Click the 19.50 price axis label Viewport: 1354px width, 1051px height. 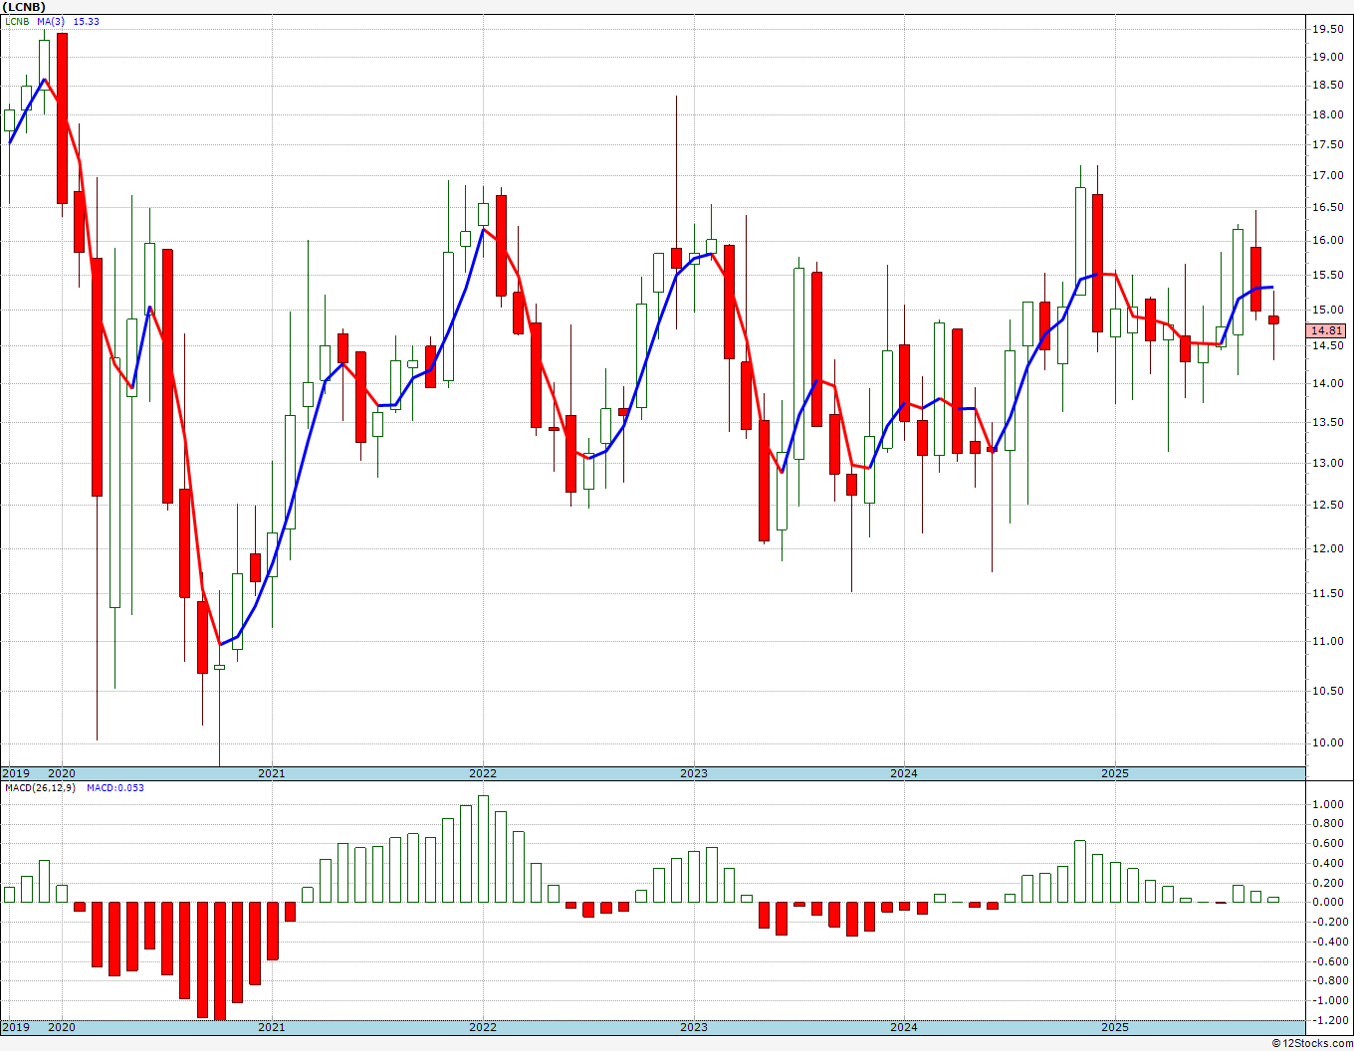pyautogui.click(x=1327, y=29)
